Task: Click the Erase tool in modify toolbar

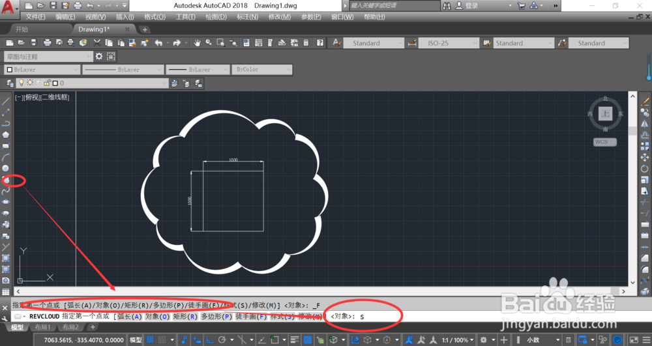Action: [x=645, y=102]
